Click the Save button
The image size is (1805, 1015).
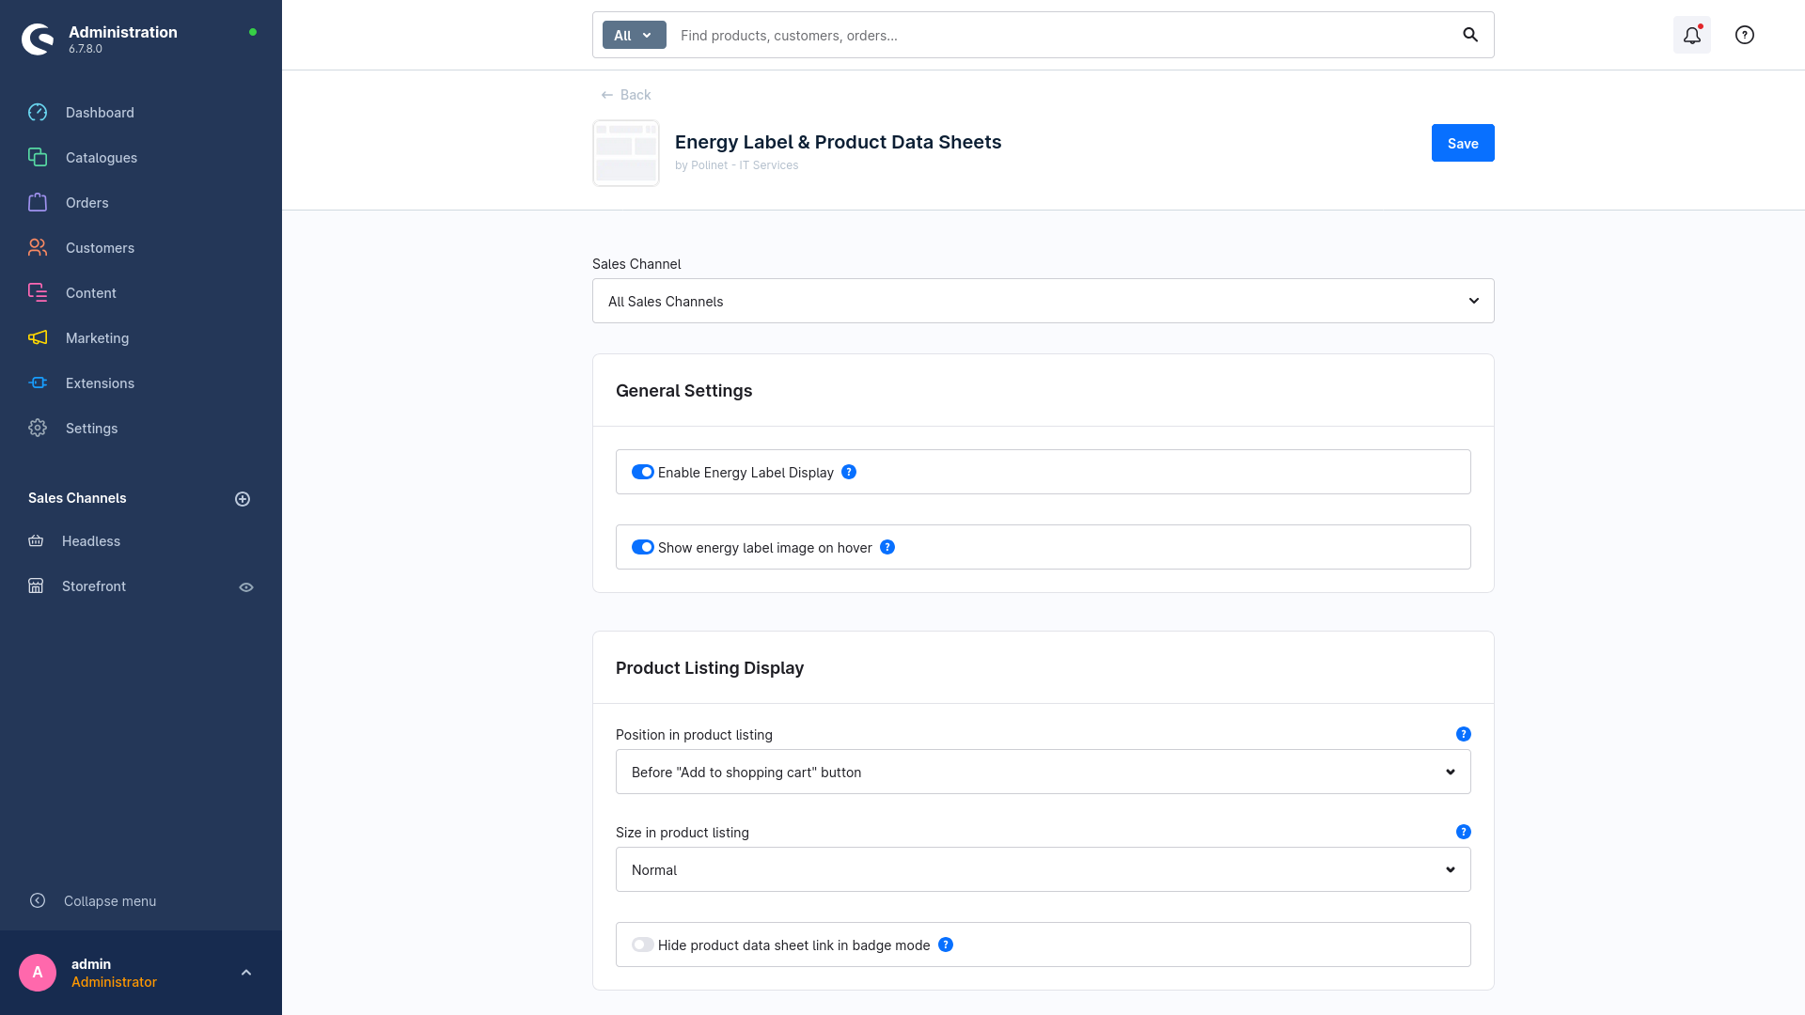coord(1462,143)
